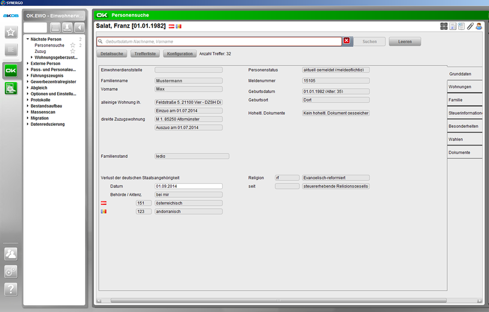Screen dimensions: 489x312
Task: Click the pin icon in navigation panel
Action: [67, 27]
